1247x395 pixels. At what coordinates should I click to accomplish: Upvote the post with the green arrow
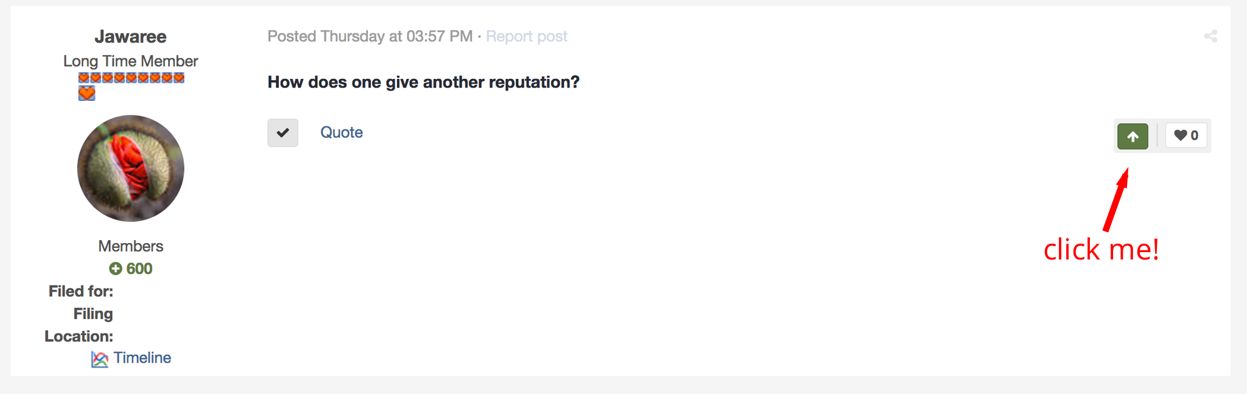coord(1133,136)
